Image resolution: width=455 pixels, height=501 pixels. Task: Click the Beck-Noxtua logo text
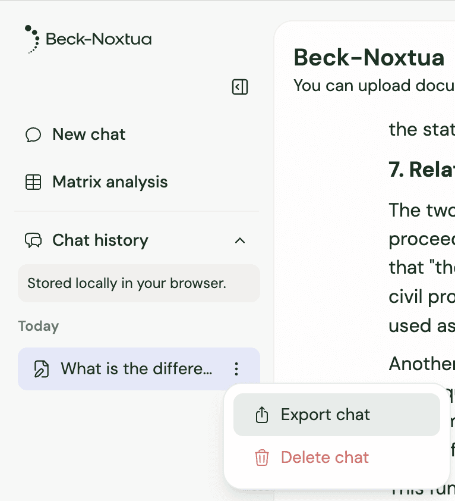click(99, 40)
